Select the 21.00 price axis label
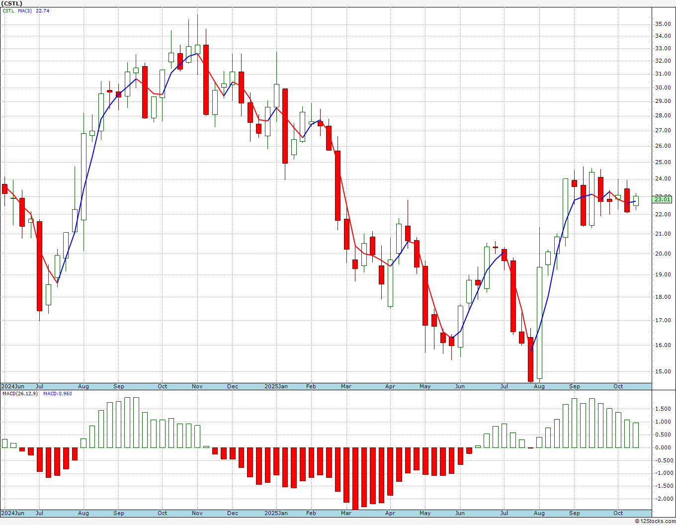The height and width of the screenshot is (525, 676). point(662,234)
